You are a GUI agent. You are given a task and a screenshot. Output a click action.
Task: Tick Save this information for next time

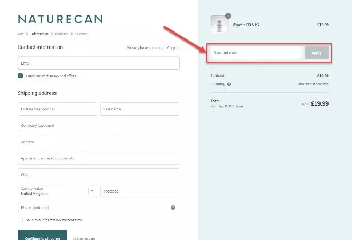pyautogui.click(x=20, y=220)
